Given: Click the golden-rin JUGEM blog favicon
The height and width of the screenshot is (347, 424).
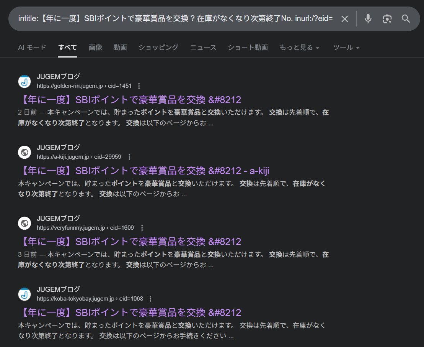Looking at the screenshot, I should [x=24, y=81].
